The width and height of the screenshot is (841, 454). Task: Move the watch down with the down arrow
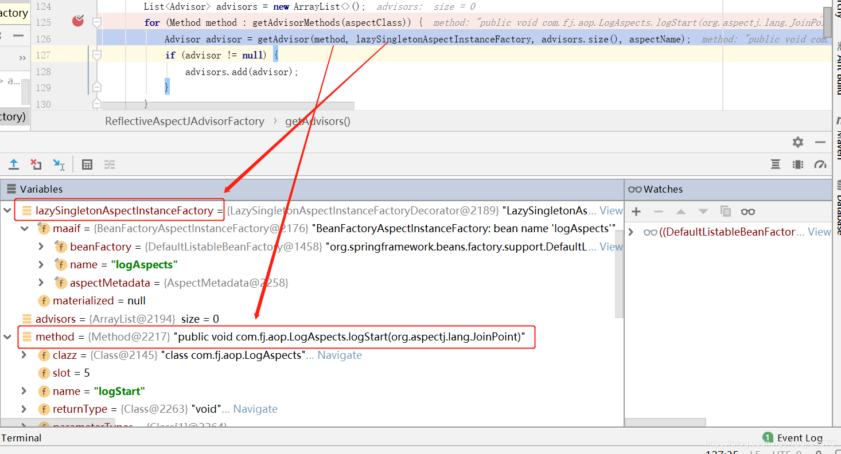click(703, 212)
